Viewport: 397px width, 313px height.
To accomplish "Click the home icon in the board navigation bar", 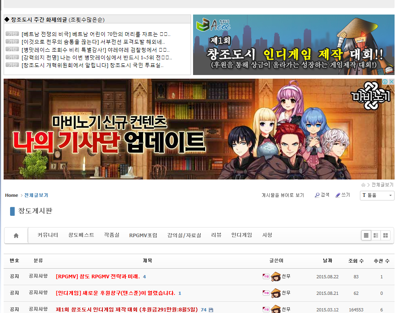I will point(16,236).
